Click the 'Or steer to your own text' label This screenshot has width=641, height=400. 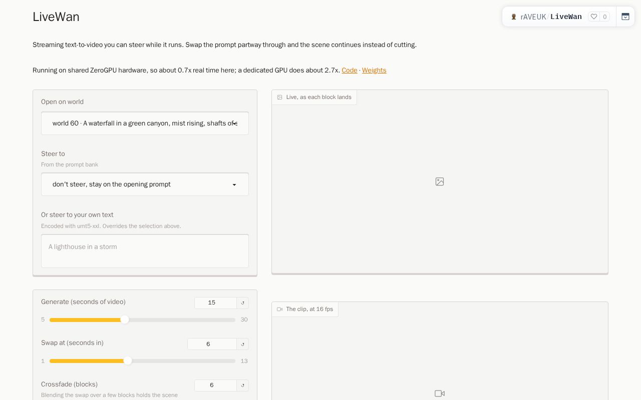[77, 214]
